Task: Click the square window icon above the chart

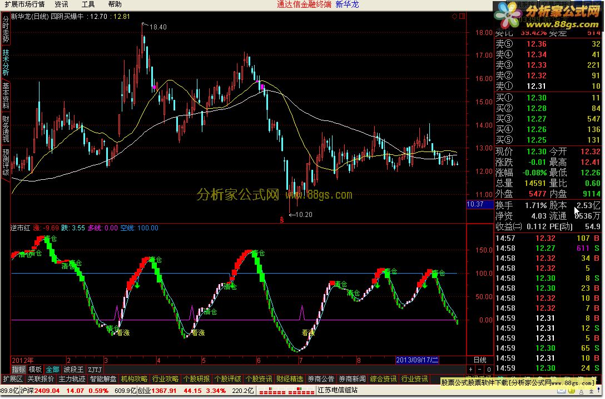Action: tap(462, 16)
